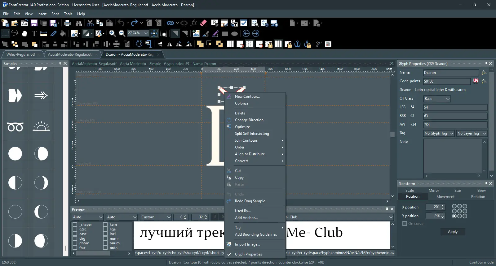Choose New Contour from context menu
The image size is (496, 266).
(255, 97)
